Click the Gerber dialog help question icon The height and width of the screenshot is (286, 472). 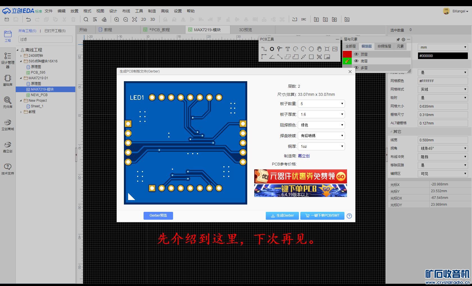[349, 216]
